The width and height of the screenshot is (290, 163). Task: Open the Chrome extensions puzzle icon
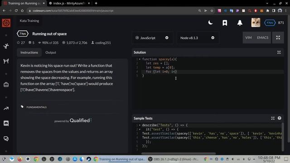coord(268,11)
